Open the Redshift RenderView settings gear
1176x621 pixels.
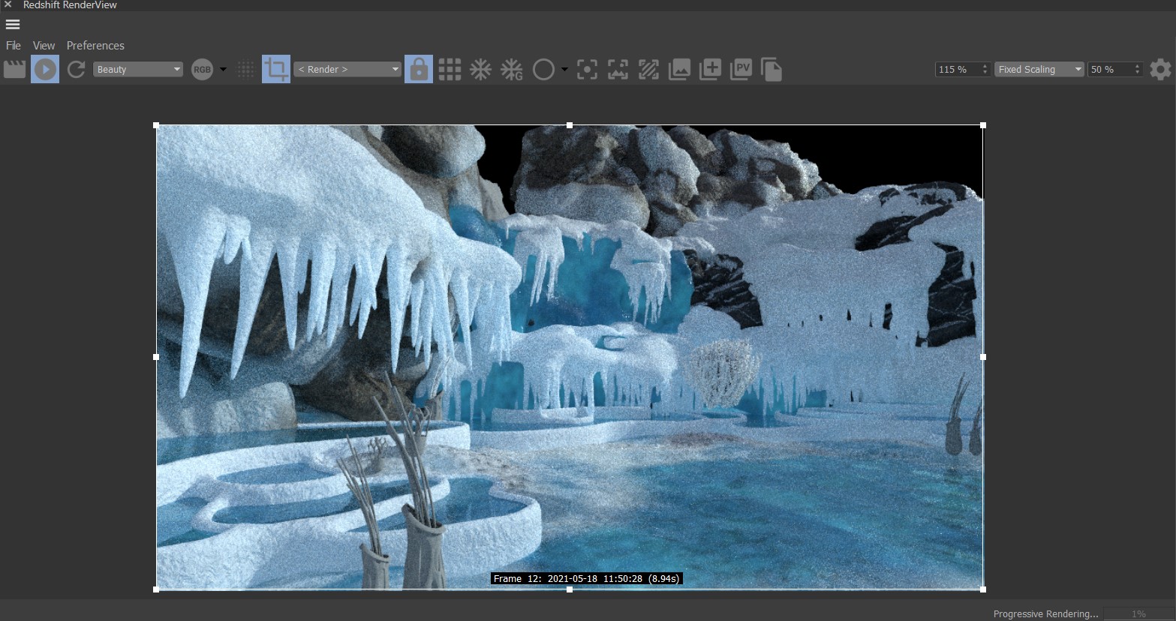pos(1160,69)
